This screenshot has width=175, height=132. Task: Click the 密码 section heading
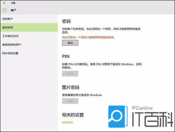66,21
